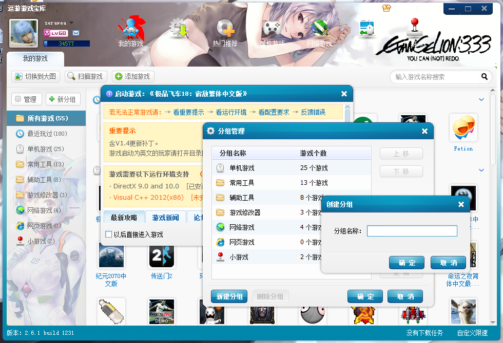Open the 网络游戏 navigation icon

click(319, 33)
